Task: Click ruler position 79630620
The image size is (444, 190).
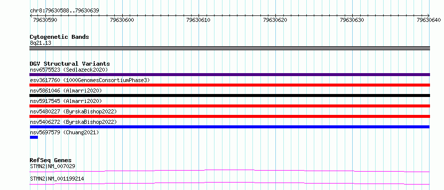Action: click(x=275, y=20)
